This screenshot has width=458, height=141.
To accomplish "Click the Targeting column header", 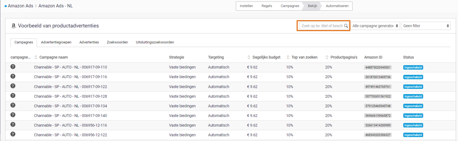I will point(216,57).
